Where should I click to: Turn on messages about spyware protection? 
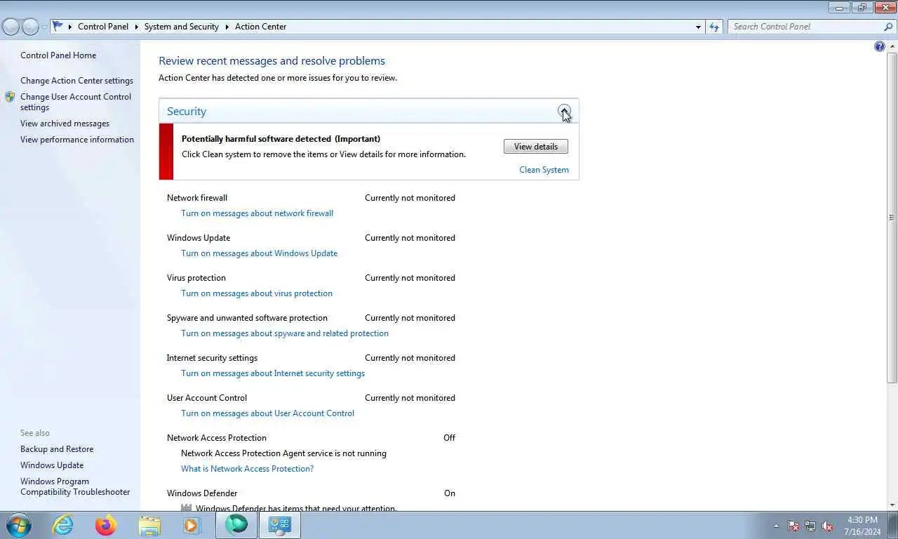click(285, 333)
